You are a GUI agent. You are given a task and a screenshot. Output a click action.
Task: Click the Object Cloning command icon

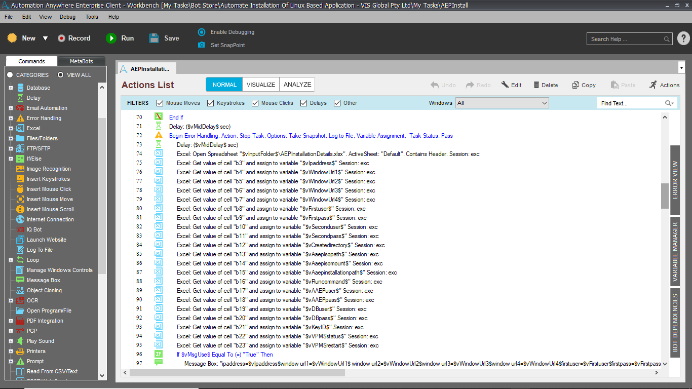click(x=20, y=290)
